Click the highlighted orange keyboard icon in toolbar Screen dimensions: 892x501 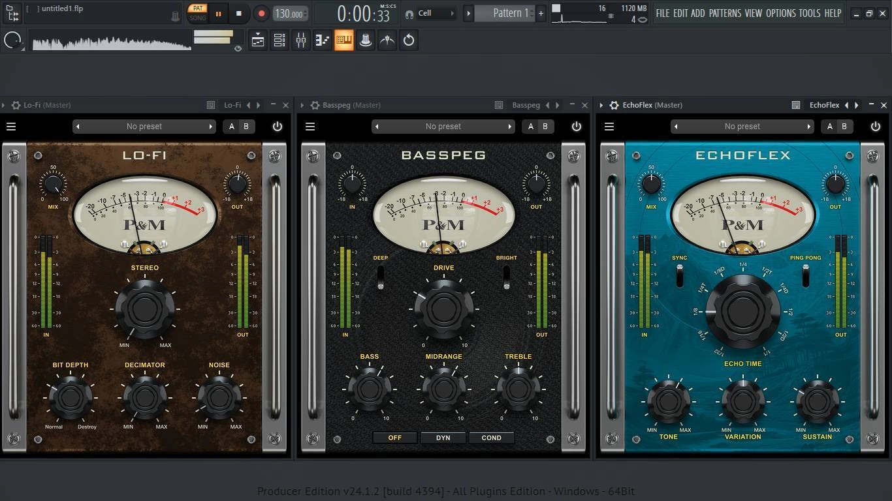pyautogui.click(x=343, y=40)
